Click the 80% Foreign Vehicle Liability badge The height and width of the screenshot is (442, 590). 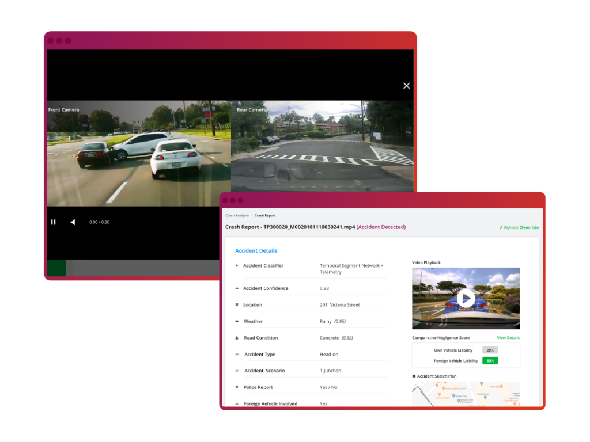coord(490,361)
